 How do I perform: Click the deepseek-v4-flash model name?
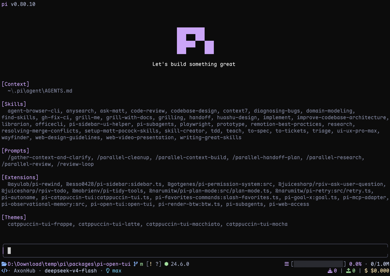(x=71, y=271)
